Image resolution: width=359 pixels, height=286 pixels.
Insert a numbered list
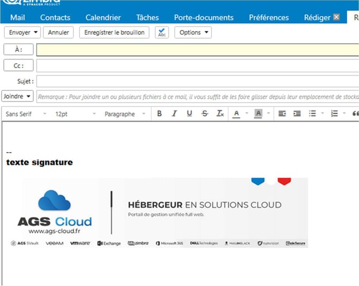click(x=334, y=114)
